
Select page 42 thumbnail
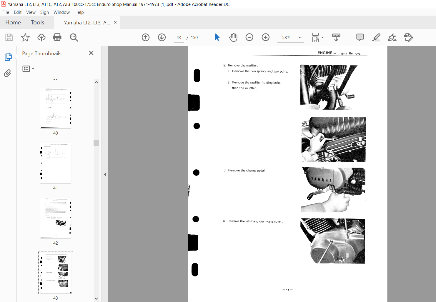point(56,218)
